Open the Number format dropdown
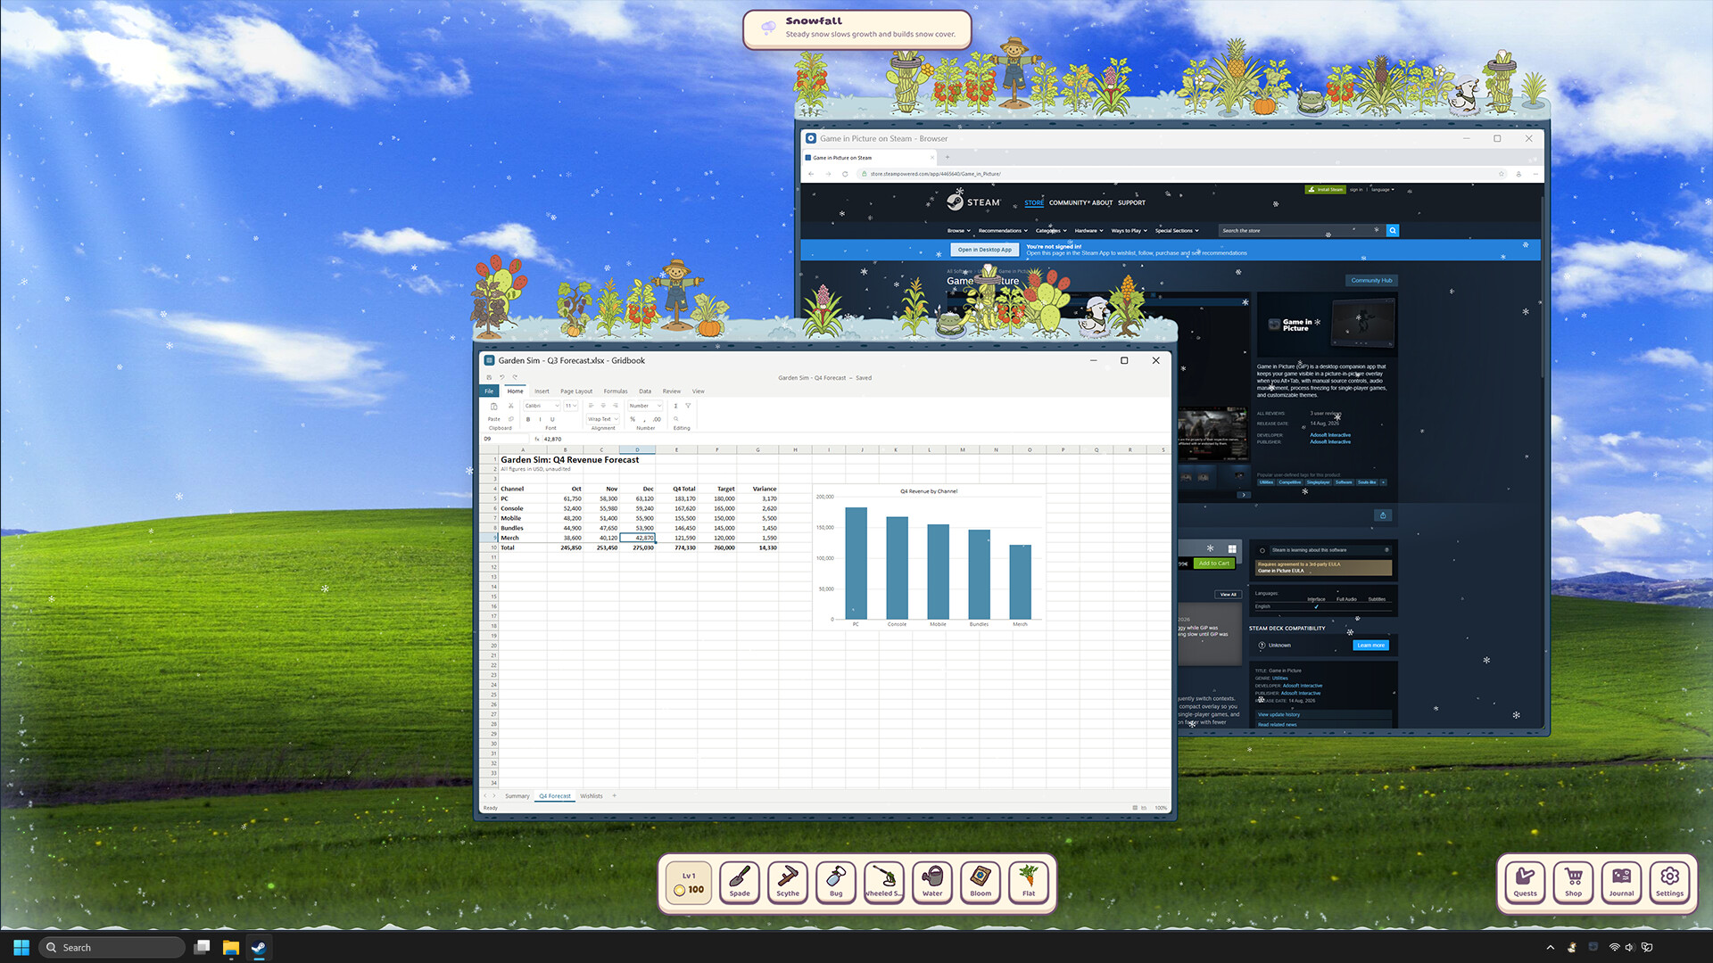The width and height of the screenshot is (1713, 963). pos(645,406)
